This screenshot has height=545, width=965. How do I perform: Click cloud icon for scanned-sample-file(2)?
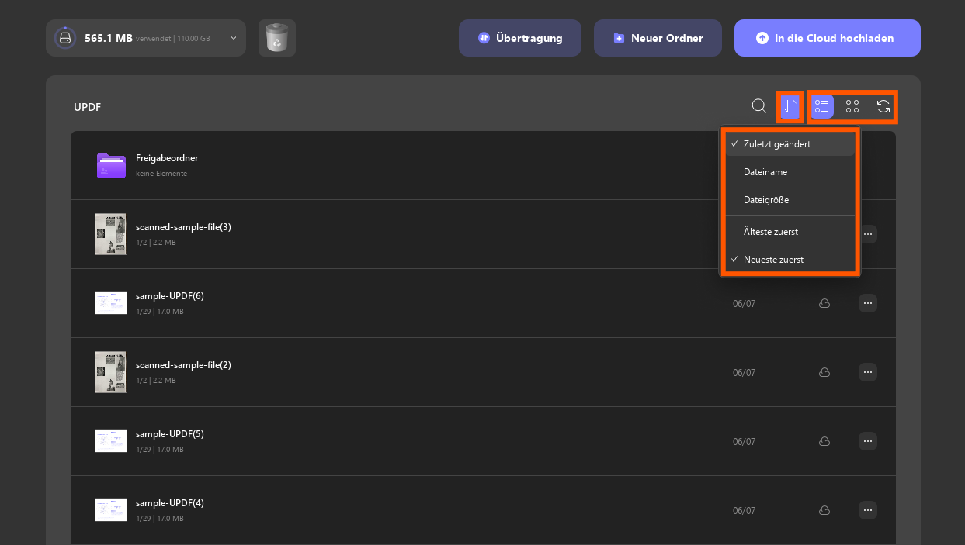click(824, 372)
